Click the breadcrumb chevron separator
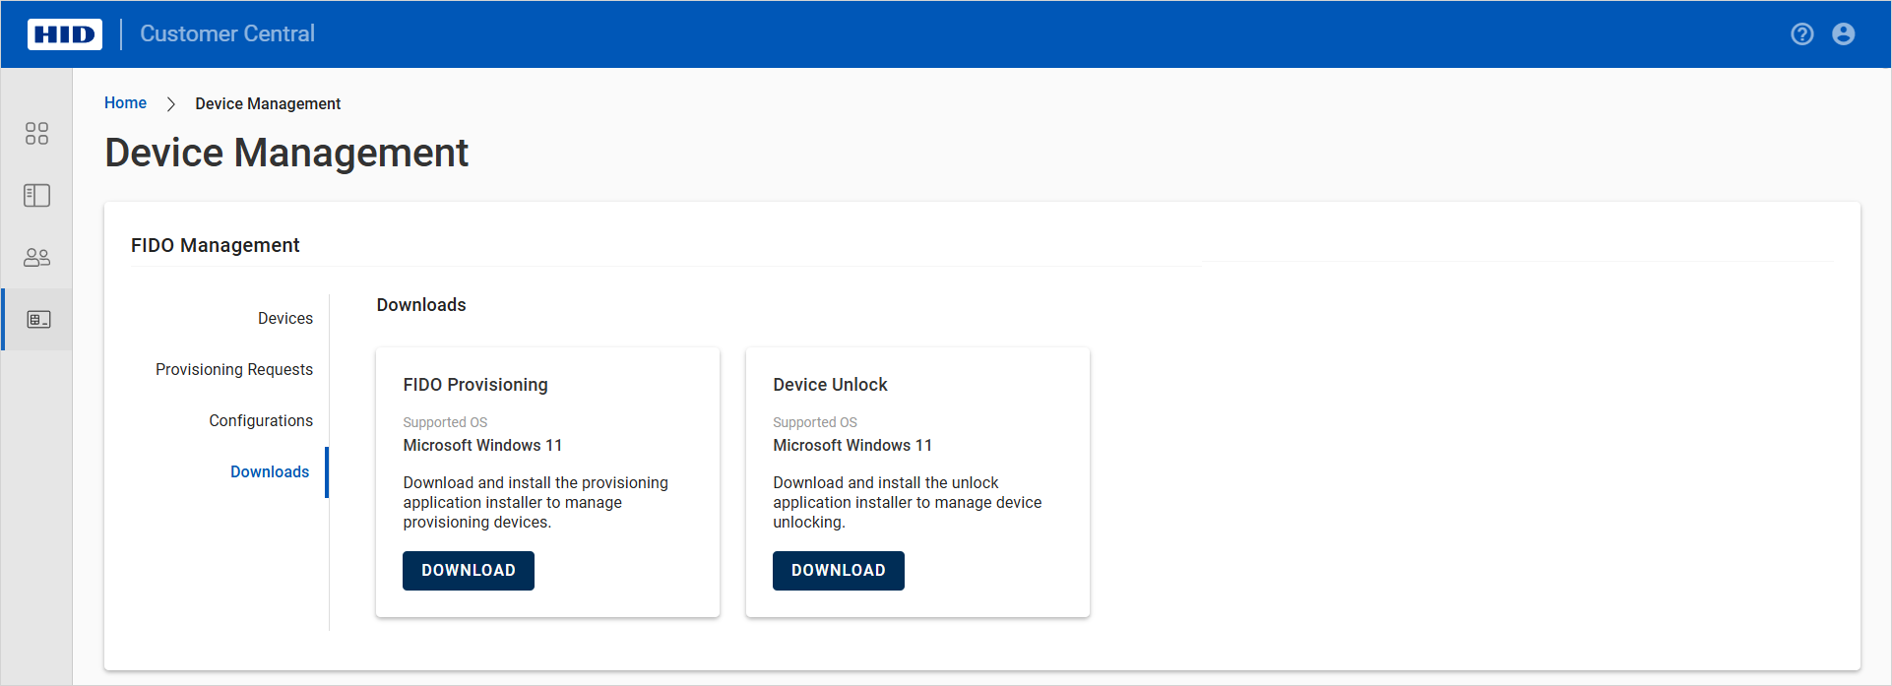Viewport: 1892px width, 686px height. [x=170, y=104]
